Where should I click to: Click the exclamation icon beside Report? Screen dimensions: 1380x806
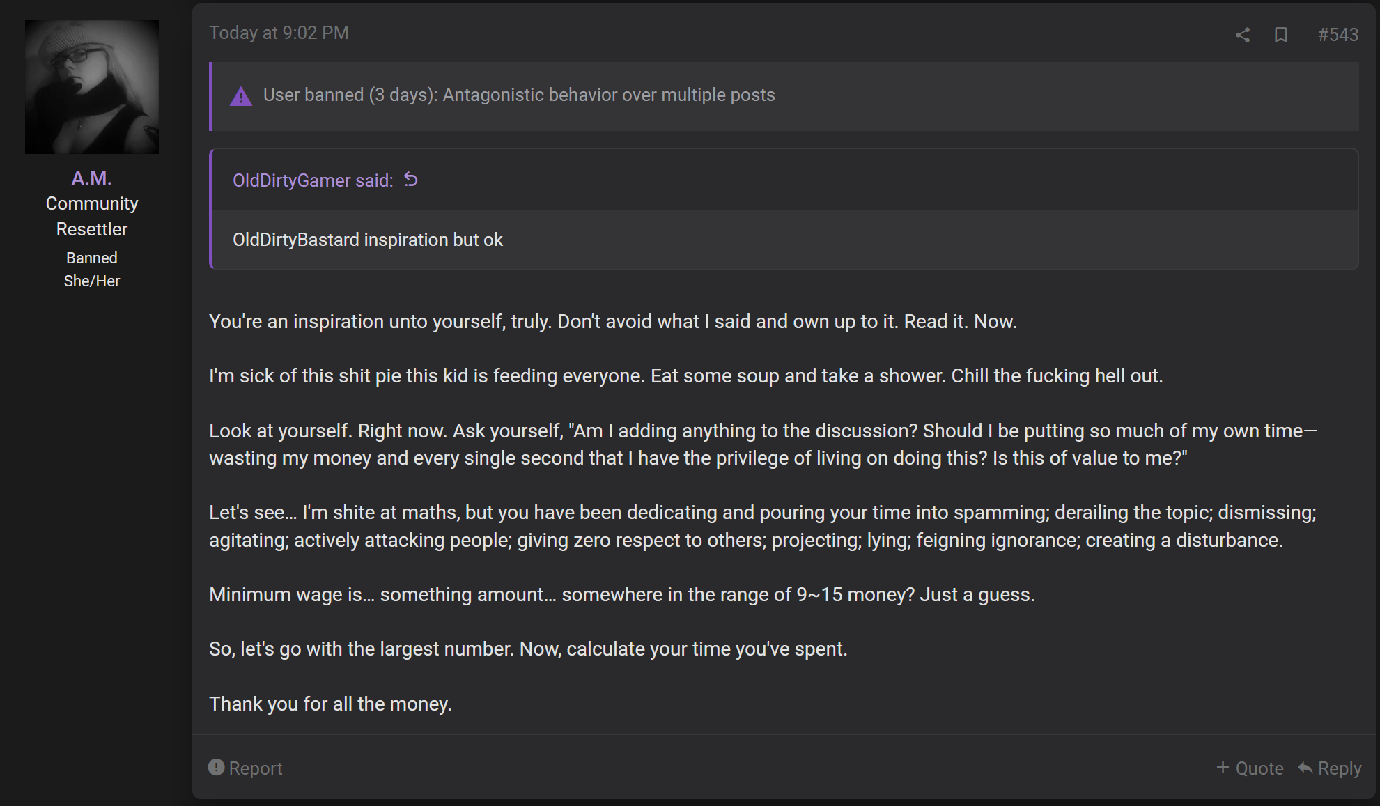(x=216, y=767)
